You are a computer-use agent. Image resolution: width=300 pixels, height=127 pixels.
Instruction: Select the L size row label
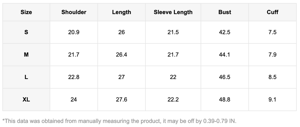tap(26, 77)
